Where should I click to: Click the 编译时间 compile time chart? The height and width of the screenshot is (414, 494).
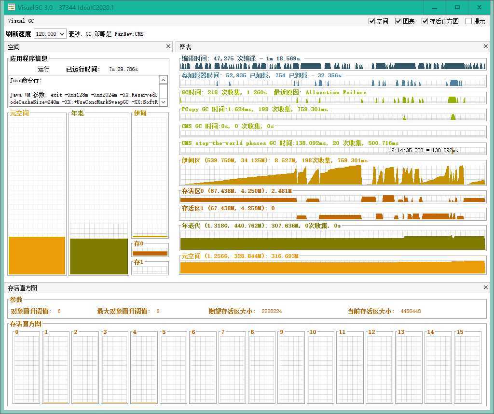point(332,66)
